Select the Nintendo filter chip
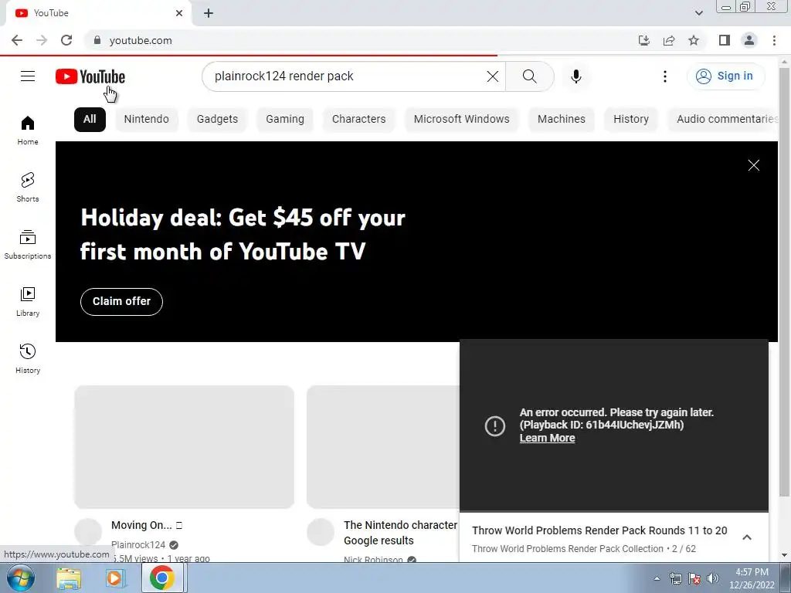 tap(146, 120)
